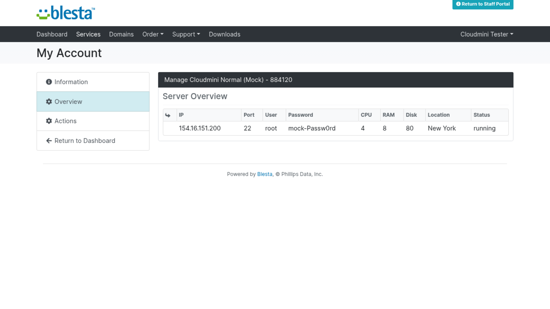Select the Actions sidebar tab
Screen dimensions: 550x309
(93, 121)
